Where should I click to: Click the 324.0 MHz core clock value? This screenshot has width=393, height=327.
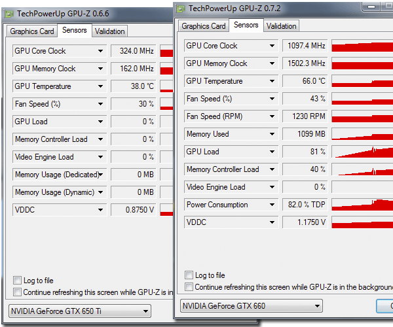pos(134,51)
